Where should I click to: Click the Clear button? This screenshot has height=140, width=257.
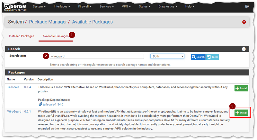tap(212, 57)
